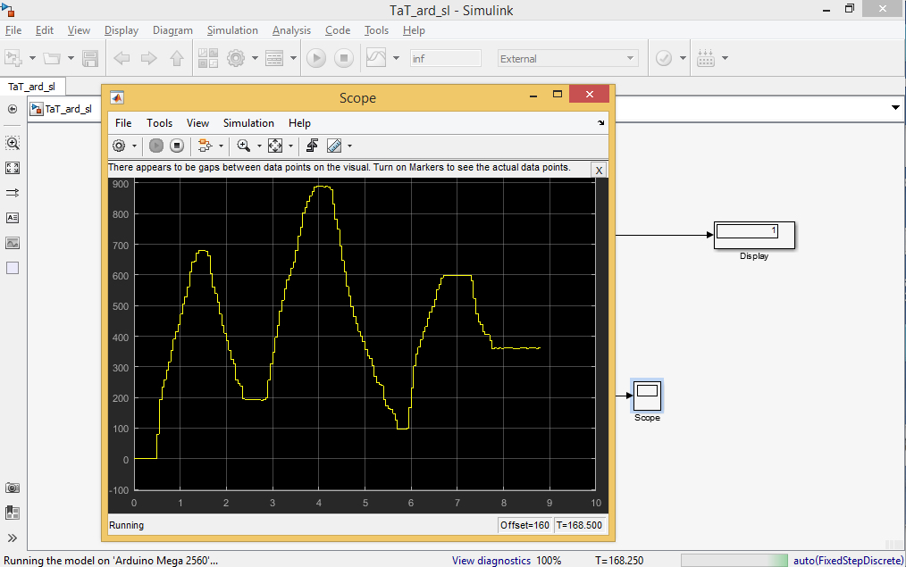Open the Simulink Analysis menu
906x567 pixels.
coord(291,30)
